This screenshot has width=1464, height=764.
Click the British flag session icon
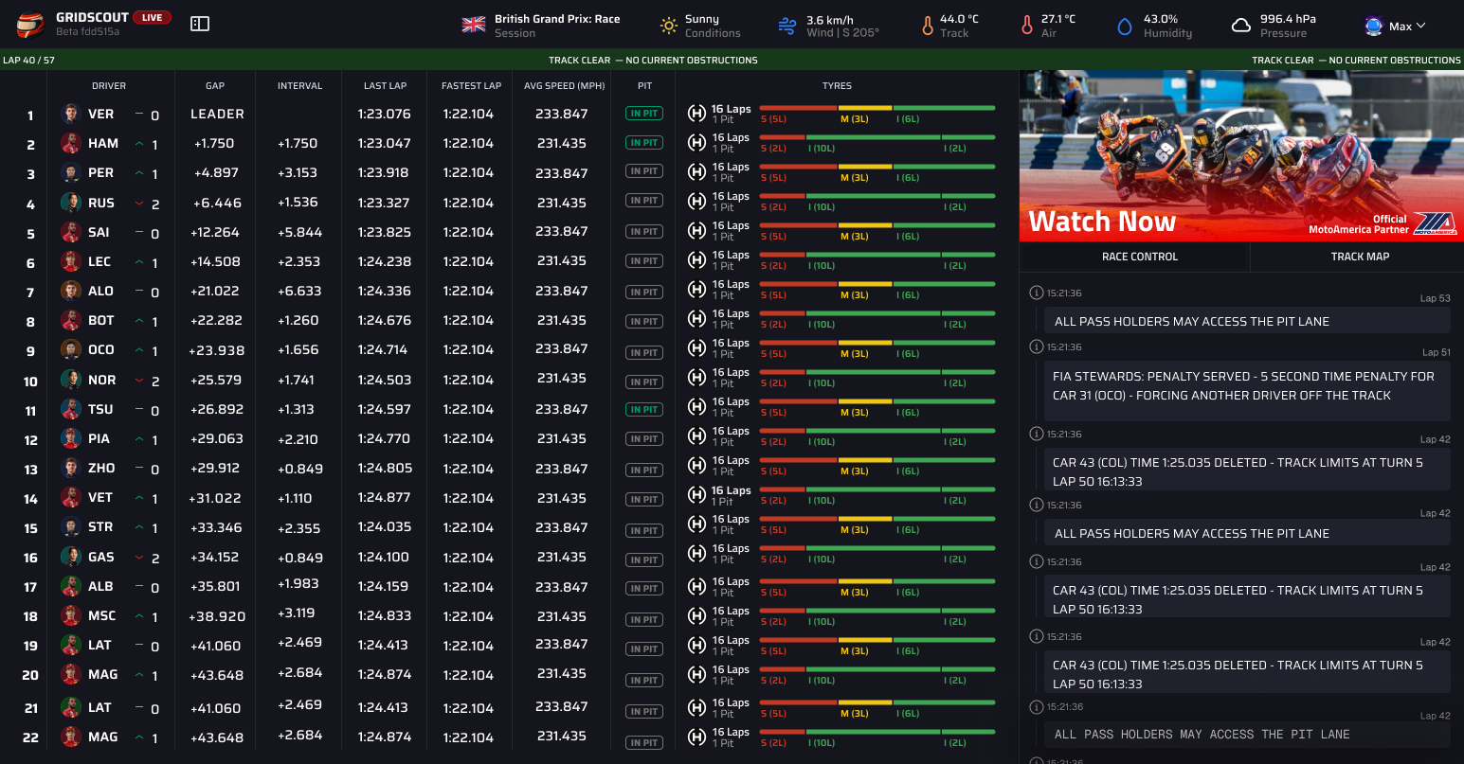pos(472,24)
